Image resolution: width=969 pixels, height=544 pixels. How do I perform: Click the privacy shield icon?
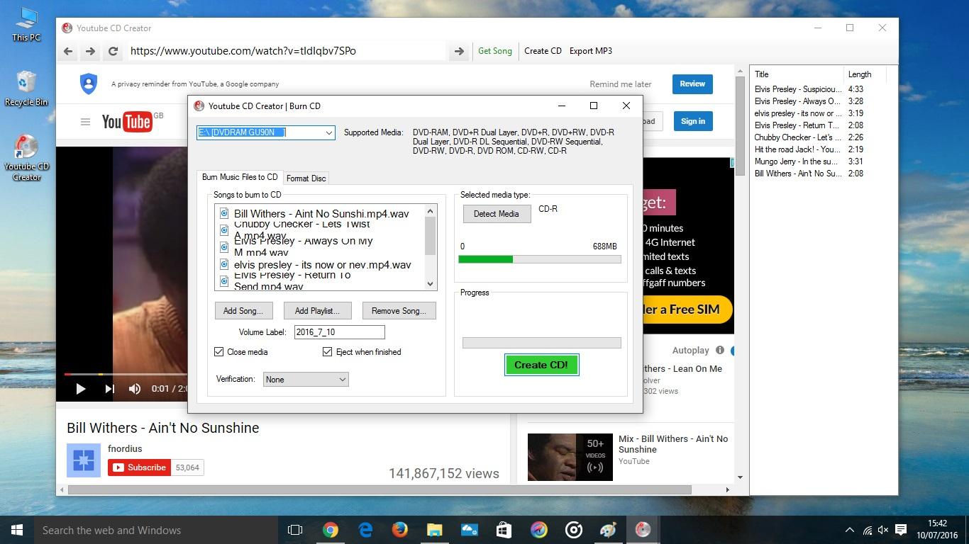click(x=89, y=84)
